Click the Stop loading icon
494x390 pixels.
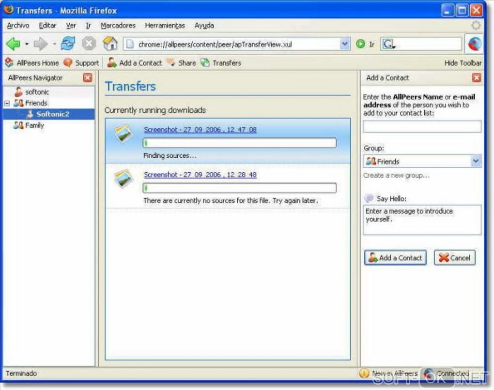[89, 44]
